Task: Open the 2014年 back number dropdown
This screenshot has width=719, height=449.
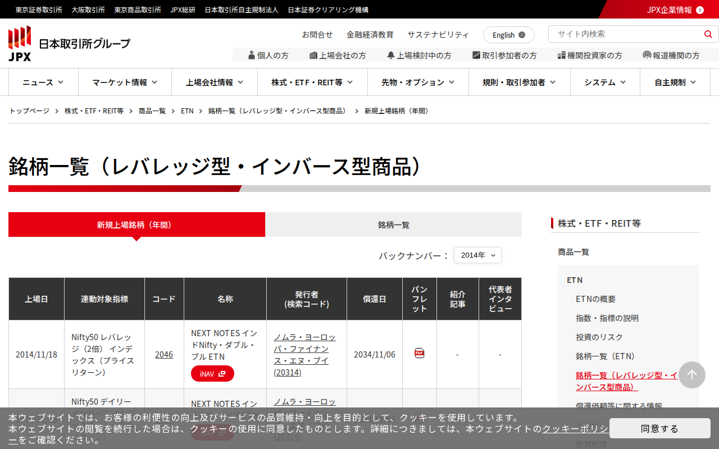Action: point(477,255)
